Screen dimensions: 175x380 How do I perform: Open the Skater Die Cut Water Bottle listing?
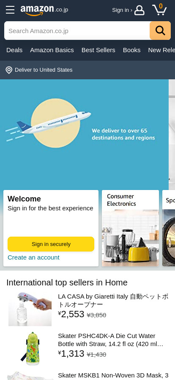tap(111, 340)
